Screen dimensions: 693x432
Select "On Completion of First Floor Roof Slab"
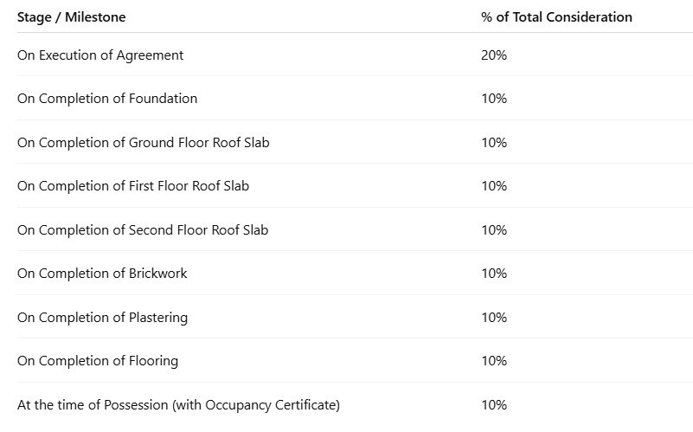133,186
